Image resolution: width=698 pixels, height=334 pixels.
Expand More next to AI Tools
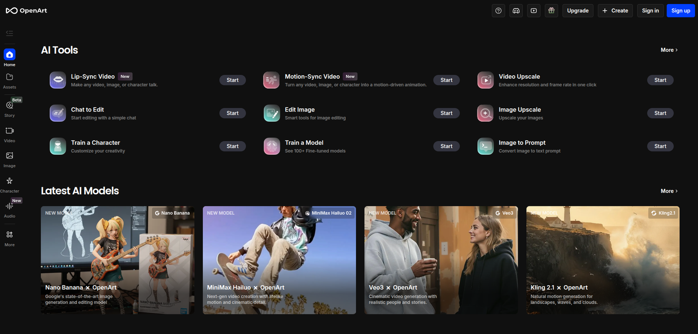point(669,50)
